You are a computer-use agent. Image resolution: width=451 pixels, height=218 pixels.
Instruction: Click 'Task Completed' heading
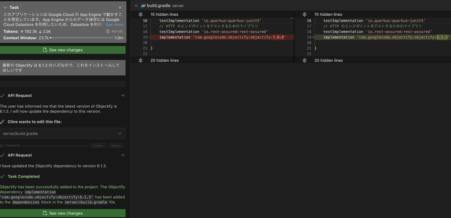pyautogui.click(x=23, y=177)
